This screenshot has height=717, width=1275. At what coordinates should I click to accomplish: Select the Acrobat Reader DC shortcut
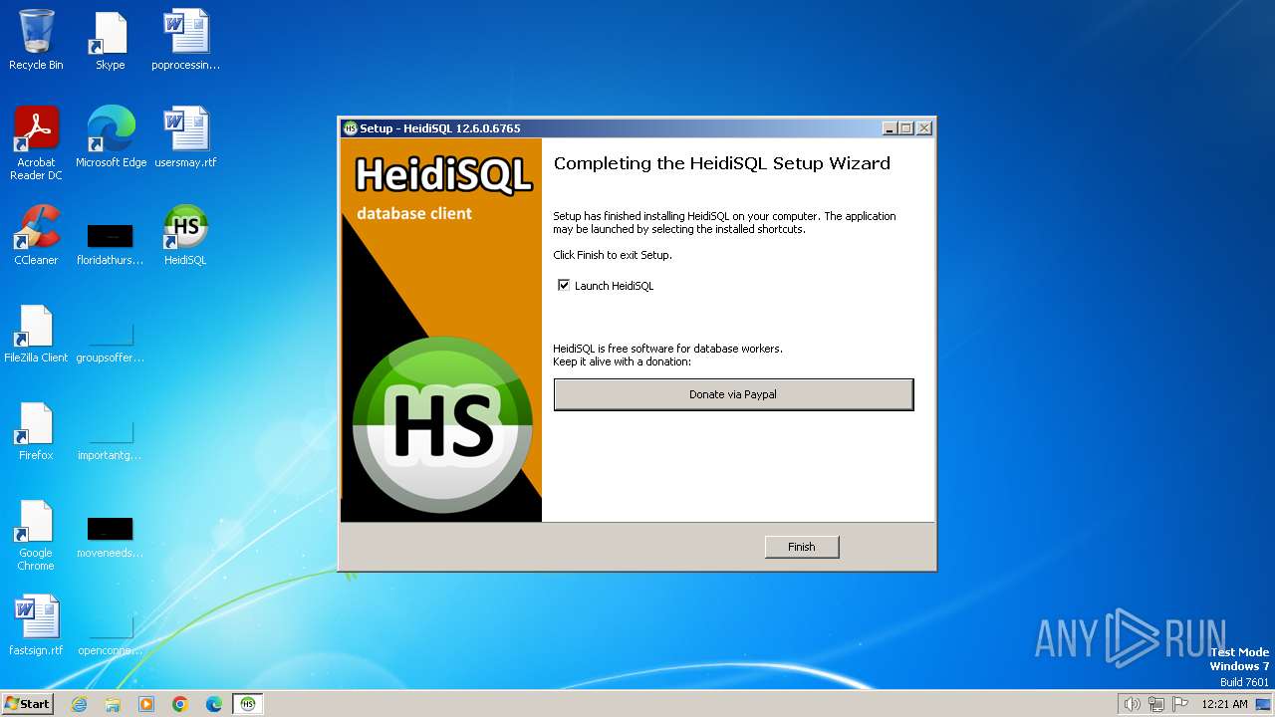(36, 143)
